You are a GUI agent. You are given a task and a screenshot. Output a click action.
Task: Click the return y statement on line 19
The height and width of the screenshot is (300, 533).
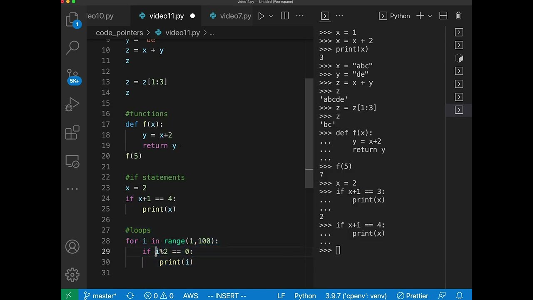click(159, 145)
